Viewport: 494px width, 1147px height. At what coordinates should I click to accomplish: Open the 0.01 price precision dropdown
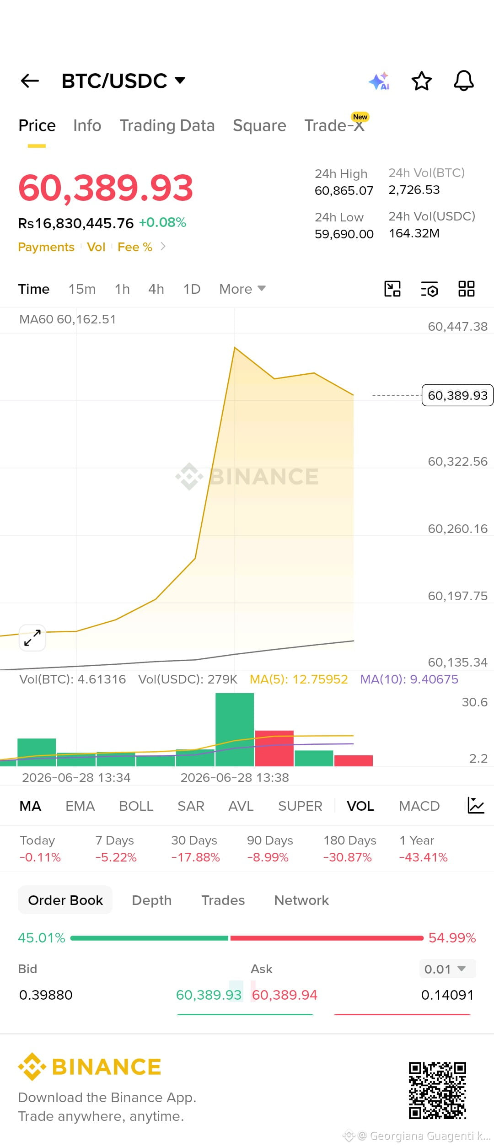click(x=447, y=969)
